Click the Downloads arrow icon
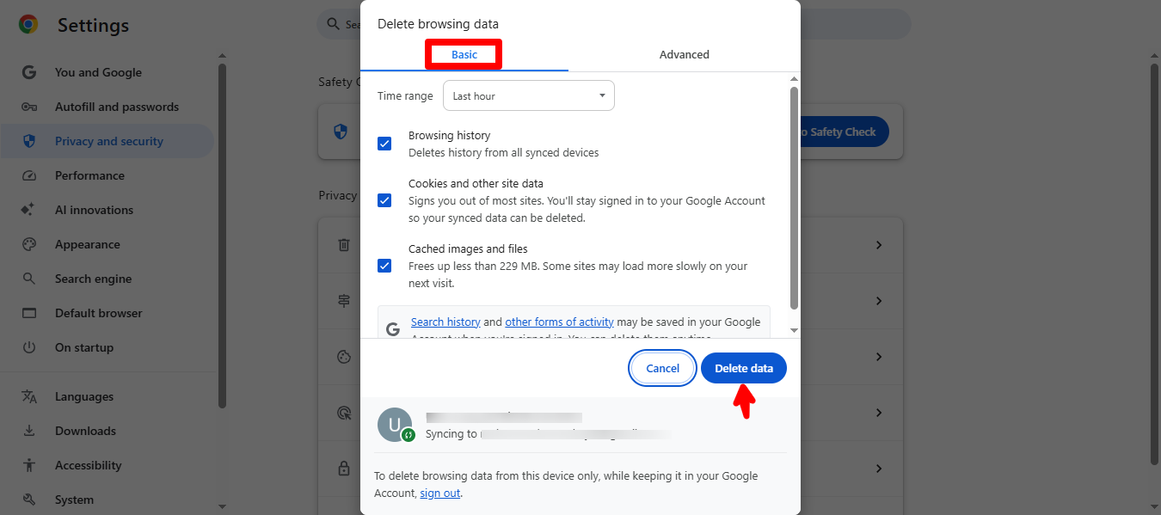This screenshot has width=1161, height=515. click(29, 431)
